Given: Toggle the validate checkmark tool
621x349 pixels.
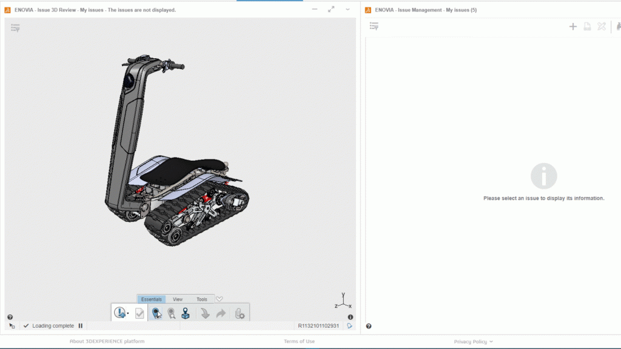Looking at the screenshot, I should point(139,313).
